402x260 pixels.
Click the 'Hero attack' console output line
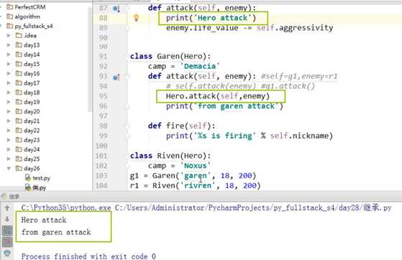pos(44,220)
